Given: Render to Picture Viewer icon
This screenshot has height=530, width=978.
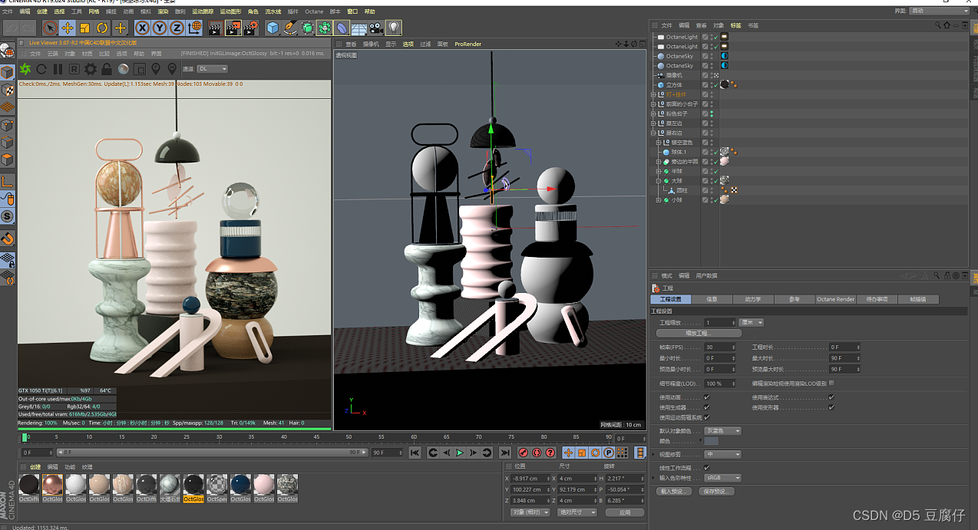Looking at the screenshot, I should pyautogui.click(x=233, y=28).
